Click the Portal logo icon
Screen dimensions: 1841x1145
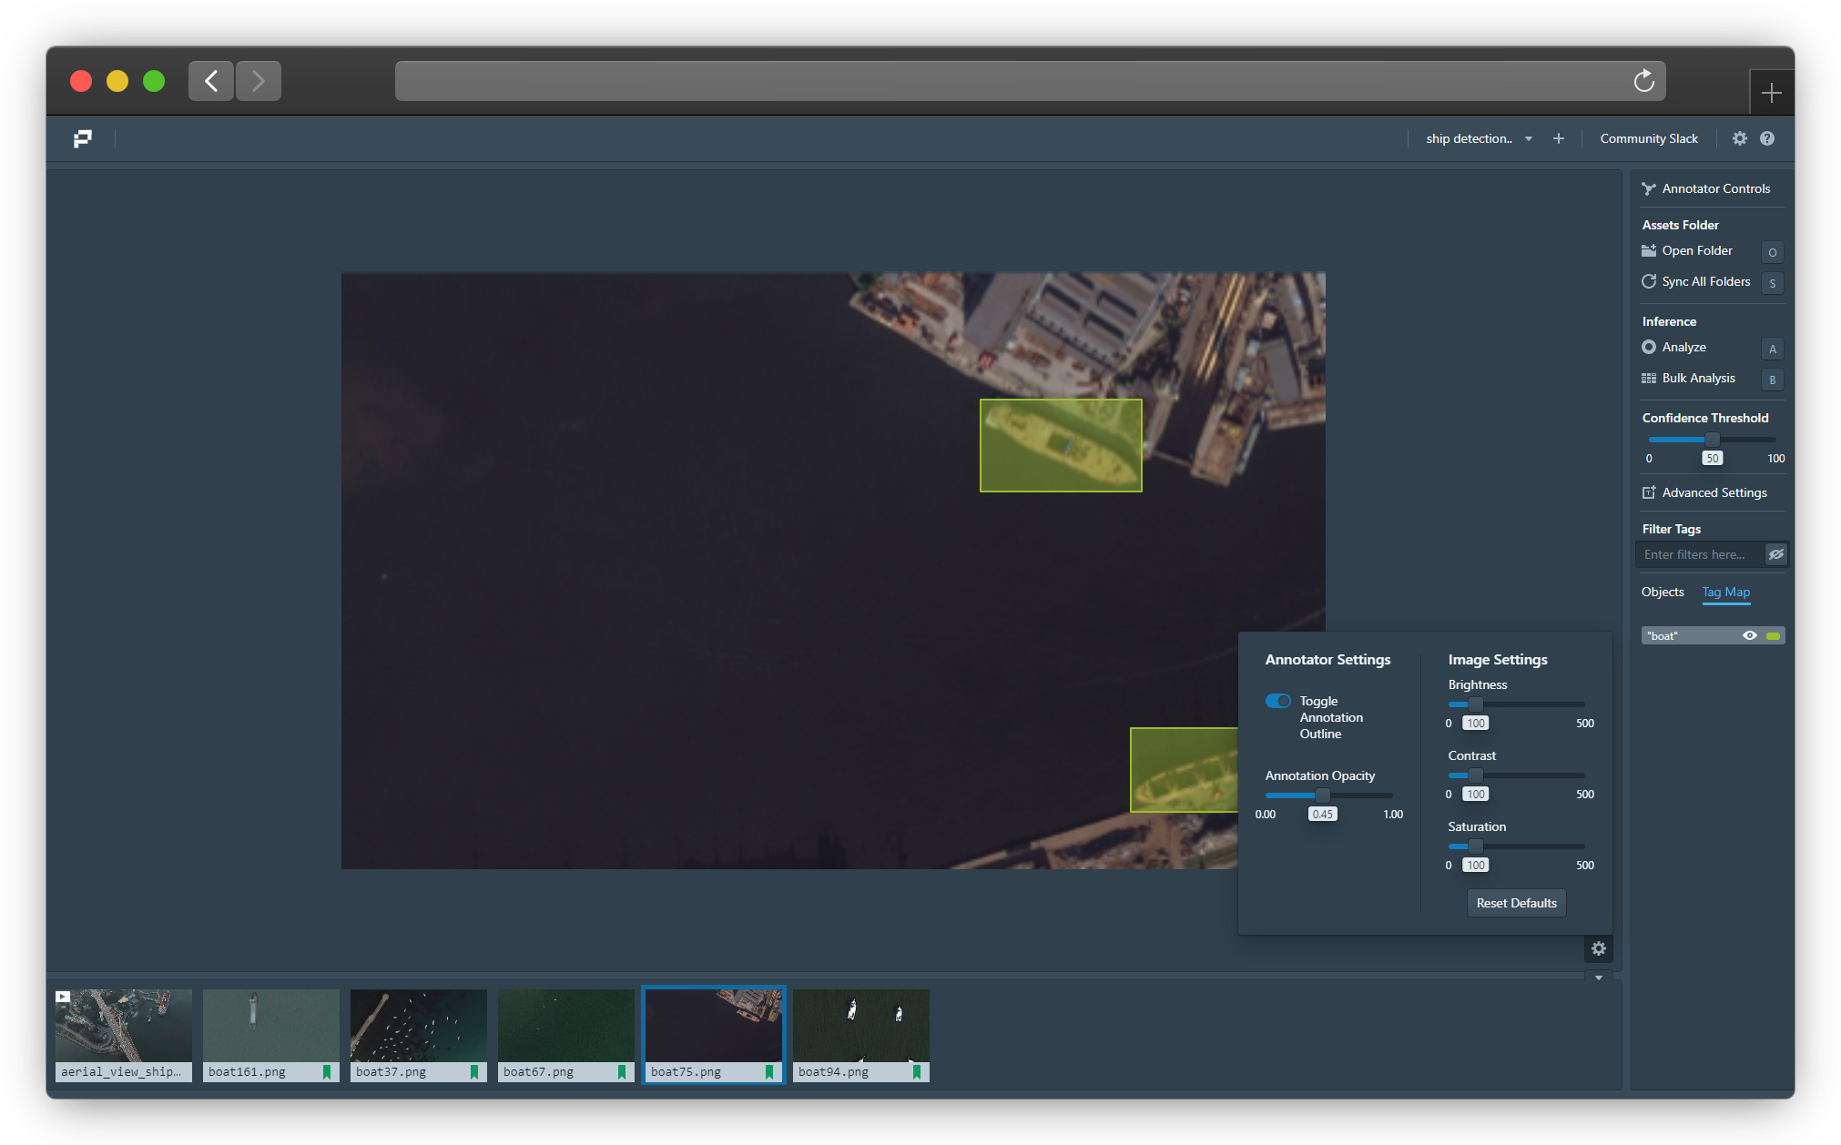click(83, 138)
